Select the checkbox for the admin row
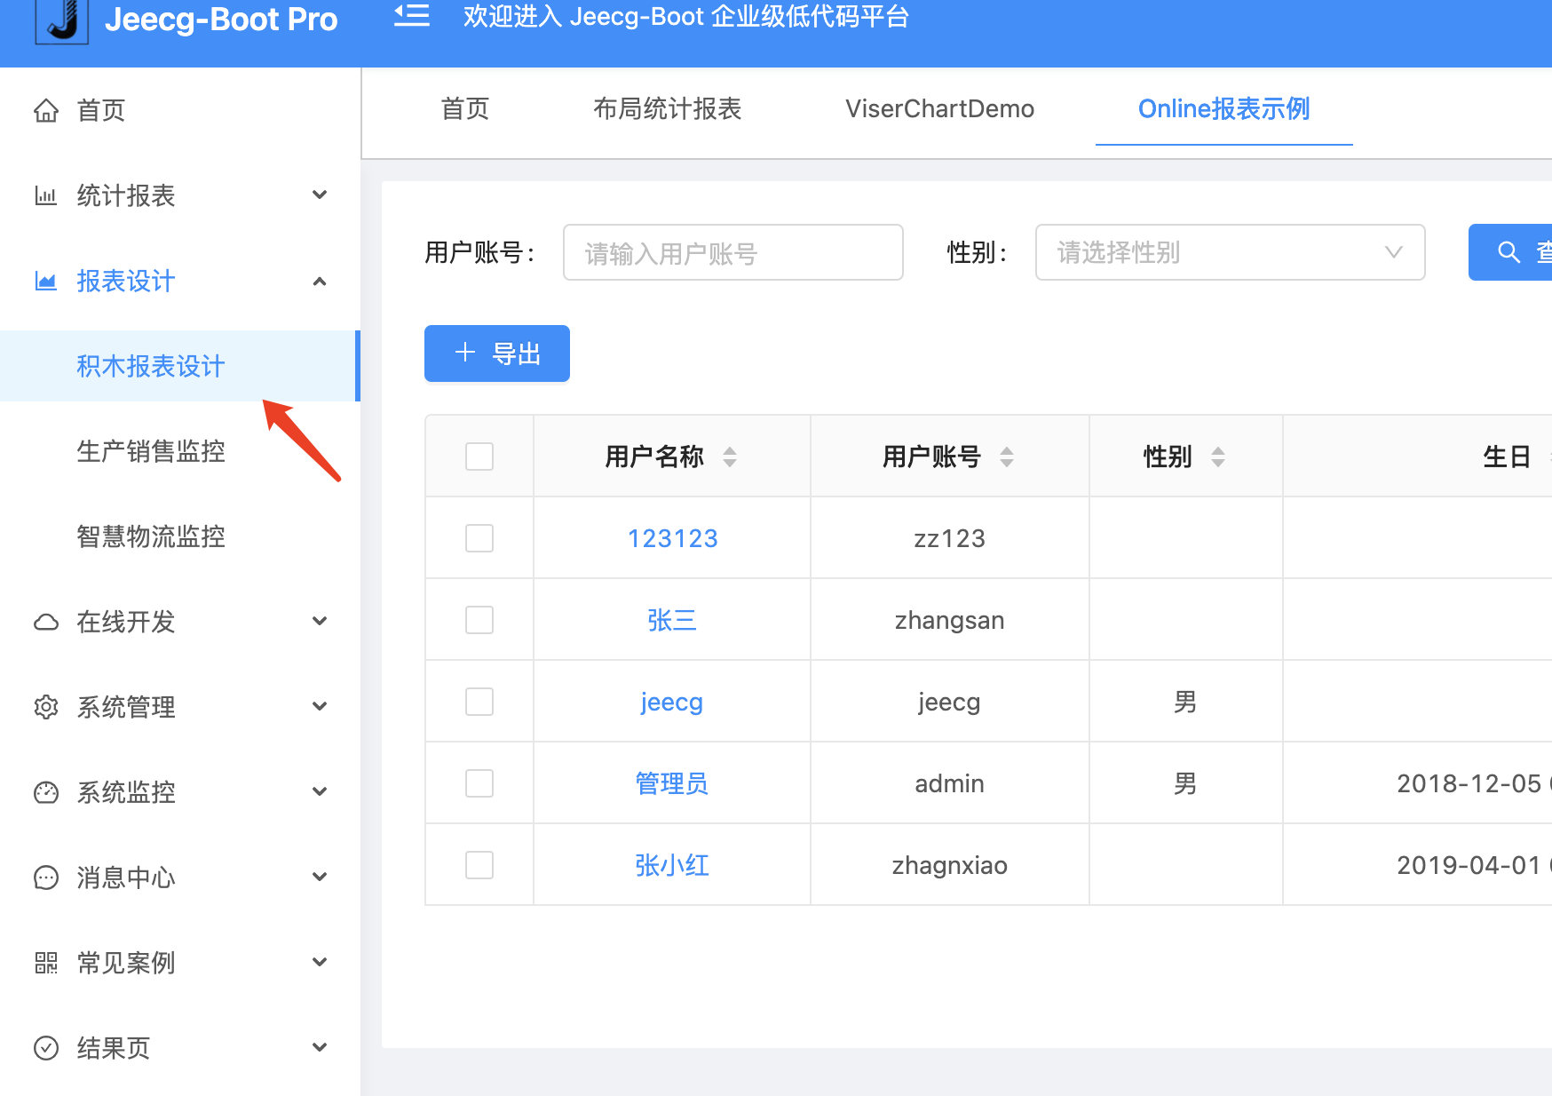The width and height of the screenshot is (1552, 1096). point(479,783)
